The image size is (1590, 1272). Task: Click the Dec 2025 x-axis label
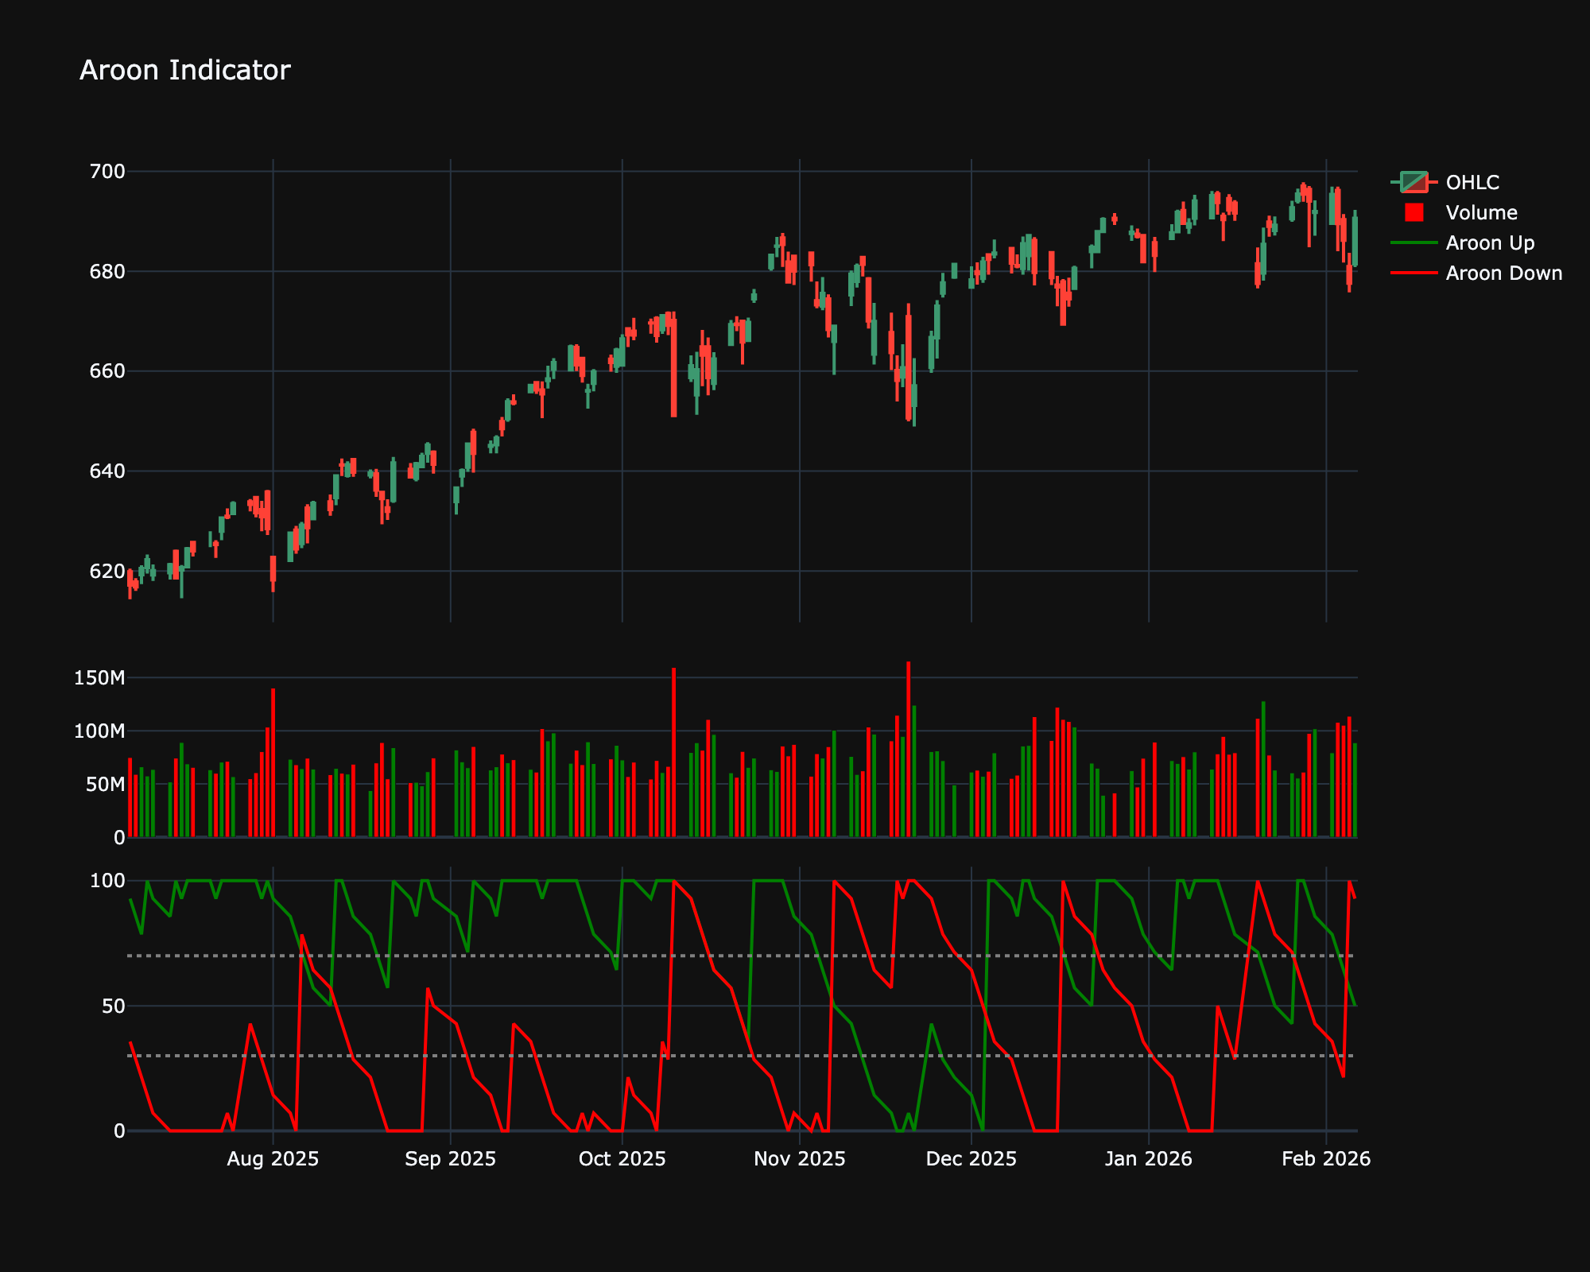tap(971, 1159)
